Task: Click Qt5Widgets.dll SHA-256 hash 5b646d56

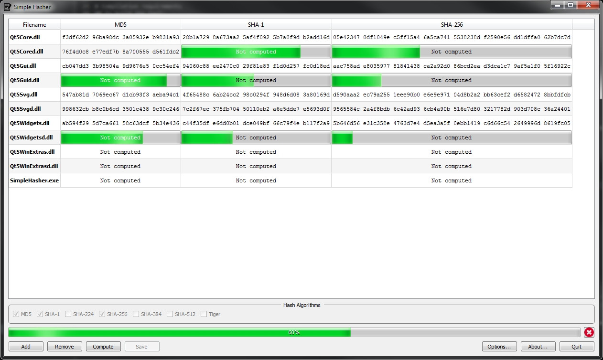Action: (x=452, y=123)
